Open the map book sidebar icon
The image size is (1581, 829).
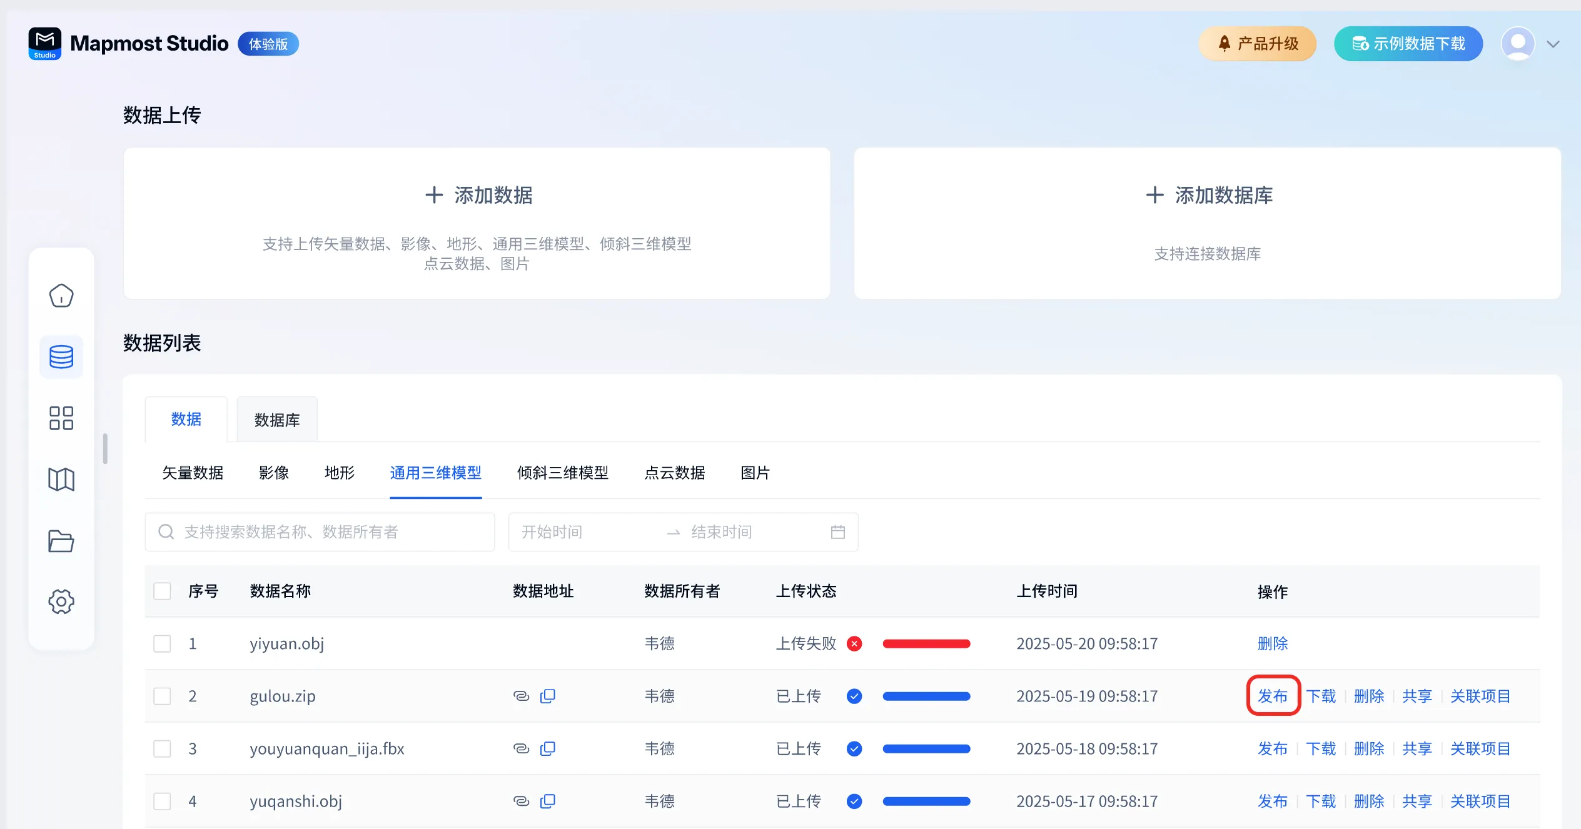(61, 480)
